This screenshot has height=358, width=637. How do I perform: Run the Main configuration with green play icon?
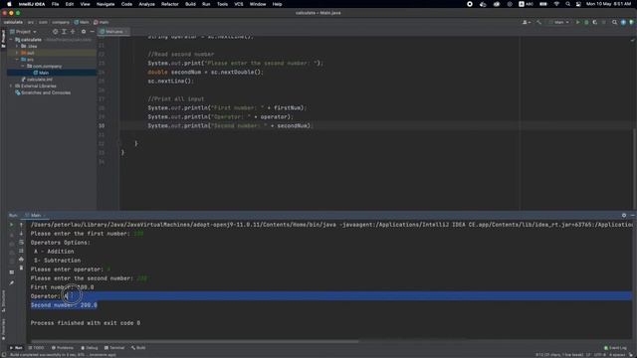point(577,22)
